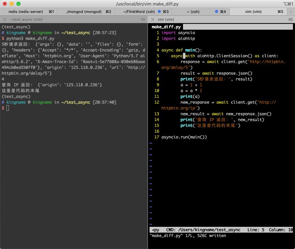Image resolution: width=295 pixels, height=249 pixels.
Task: Click the blue activity dot on FlinkWord tab
Action: [159, 12]
